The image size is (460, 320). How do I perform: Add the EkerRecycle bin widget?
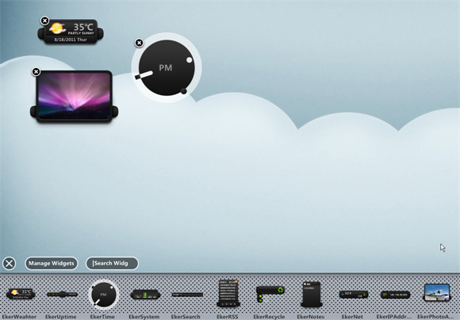pyautogui.click(x=270, y=294)
